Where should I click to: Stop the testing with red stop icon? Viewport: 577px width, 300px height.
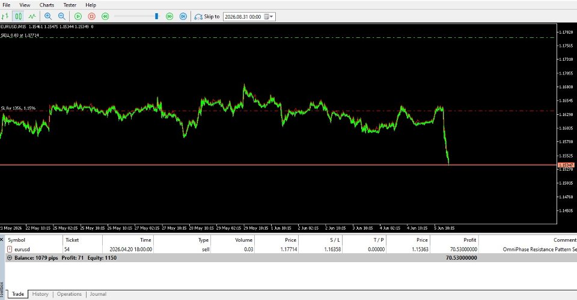tap(91, 16)
